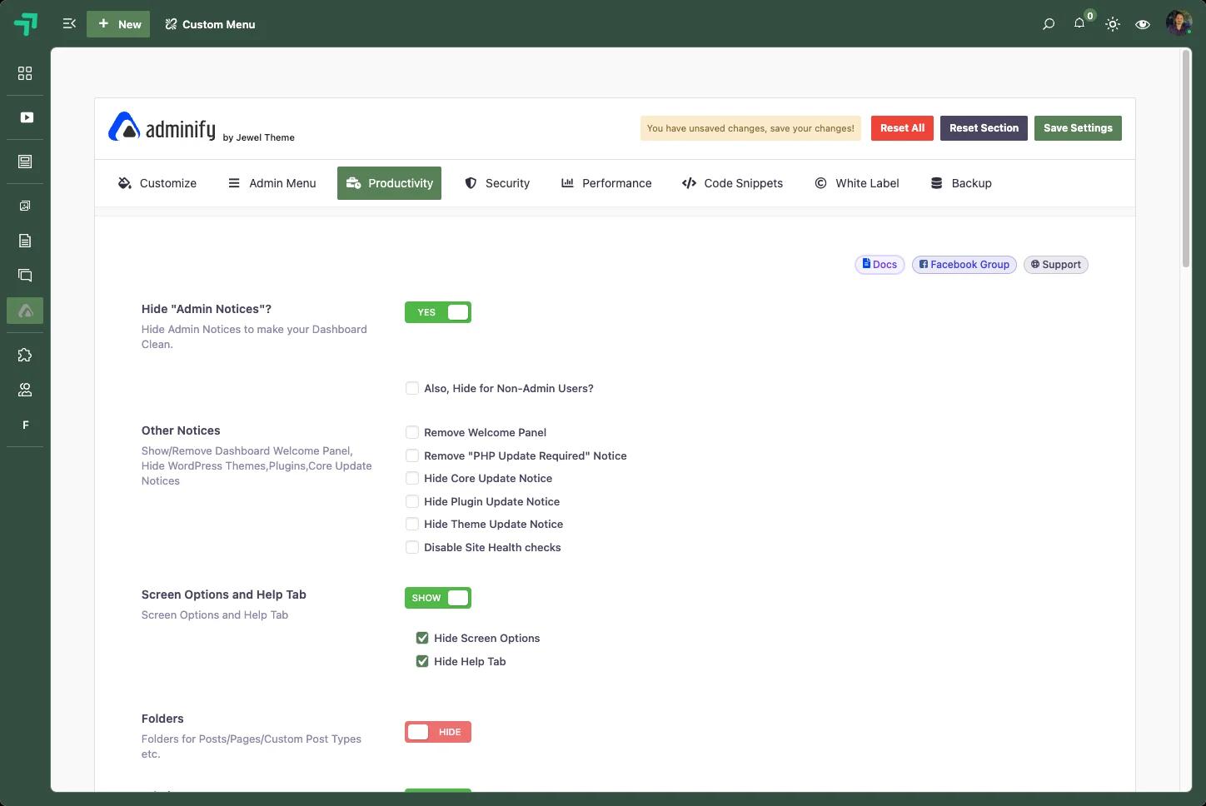Click the F letter item in sidebar
Screen dimensions: 1206x806
click(25, 425)
